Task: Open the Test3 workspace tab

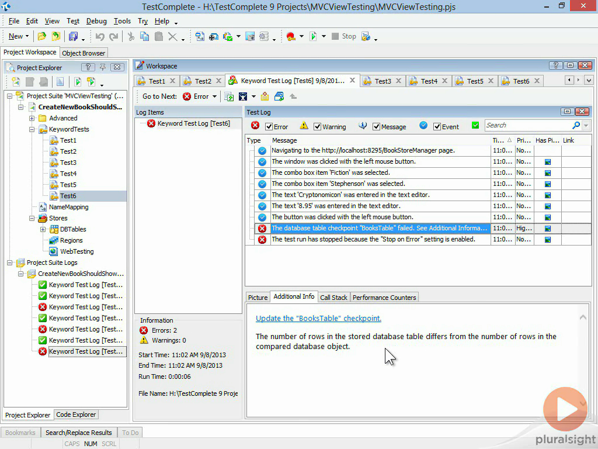Action: coord(383,81)
